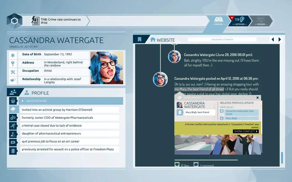
Task: Click the 'TNB: Crime rate continues to drop' headline
Action: point(61,21)
